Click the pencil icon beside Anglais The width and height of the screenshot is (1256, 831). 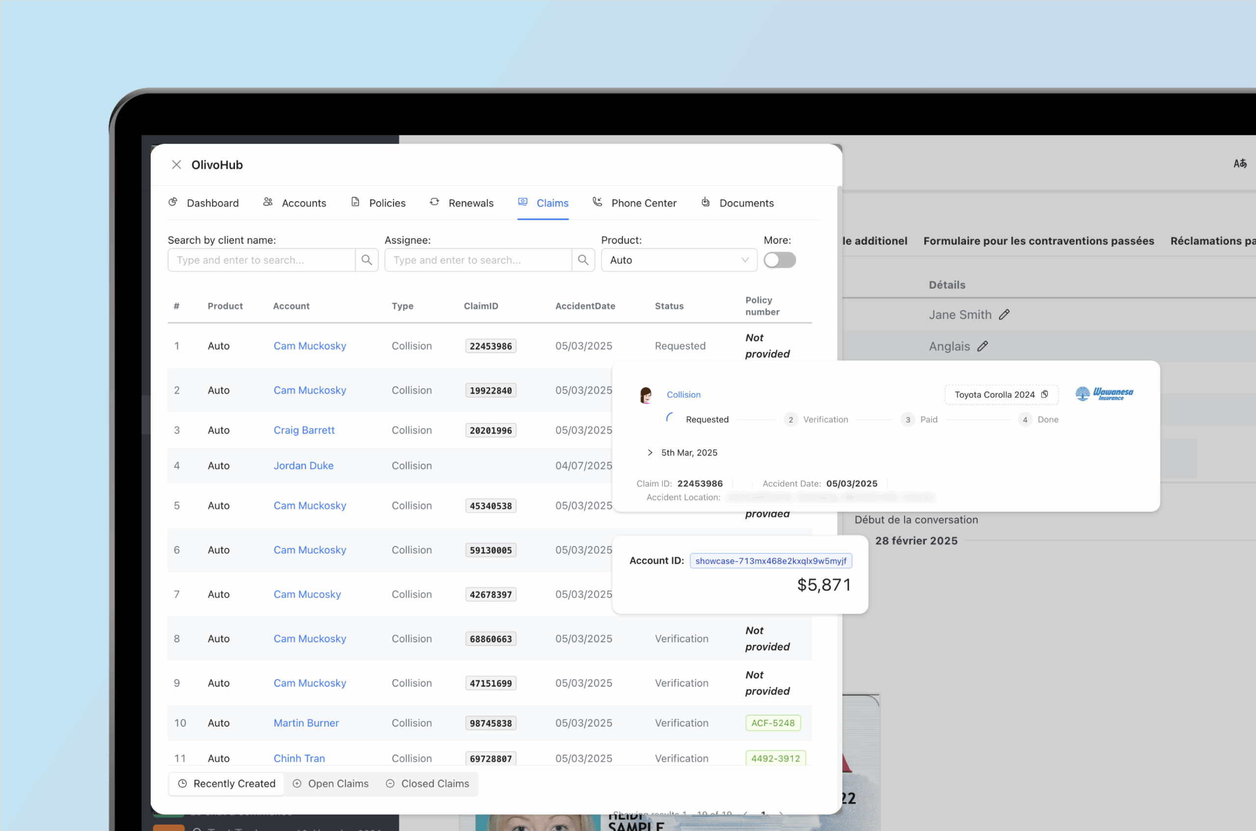[983, 346]
